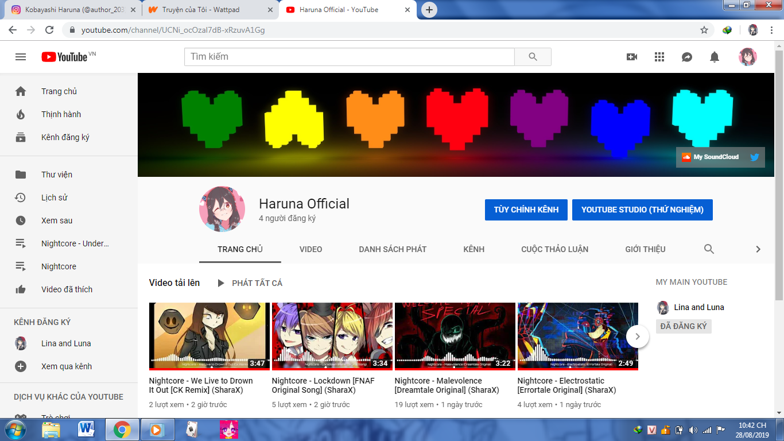
Task: Click Xem qua kênh plus icon
Action: (x=21, y=366)
